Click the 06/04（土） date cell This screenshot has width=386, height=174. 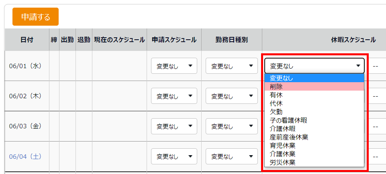[x=25, y=156]
